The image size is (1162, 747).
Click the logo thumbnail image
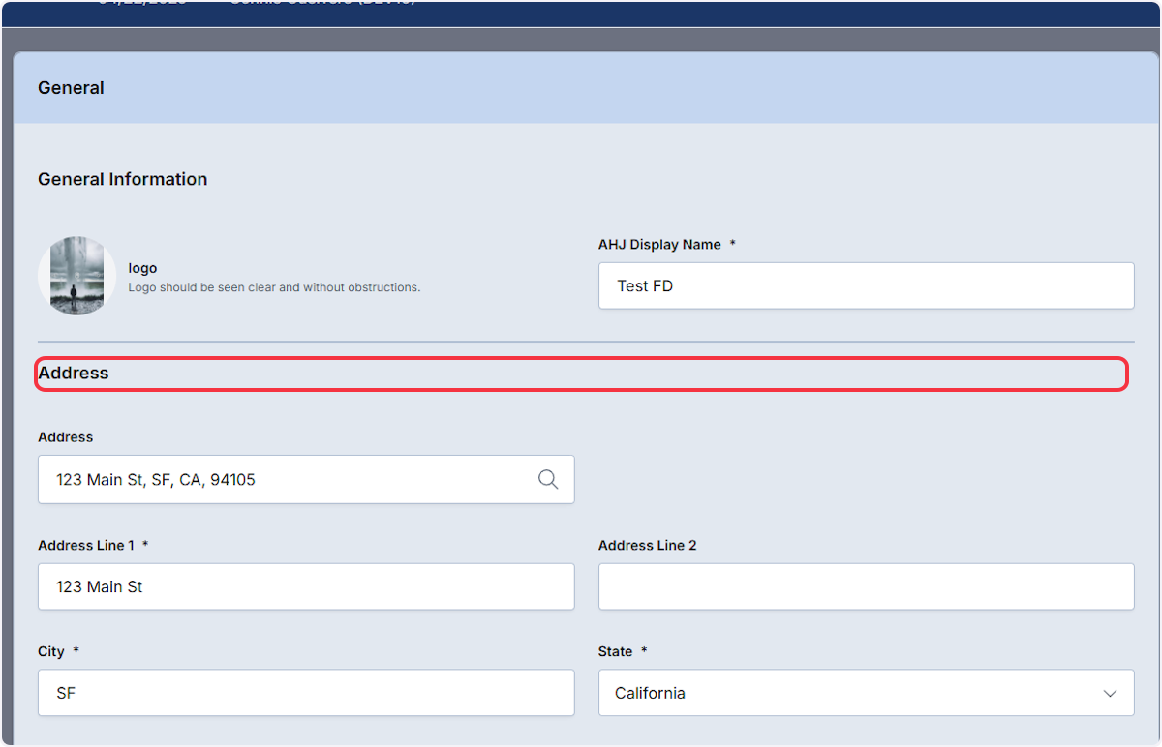tap(76, 276)
